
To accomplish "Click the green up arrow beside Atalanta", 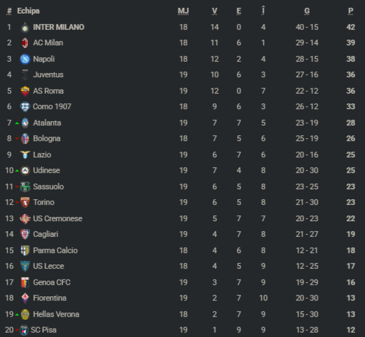I will (17, 123).
